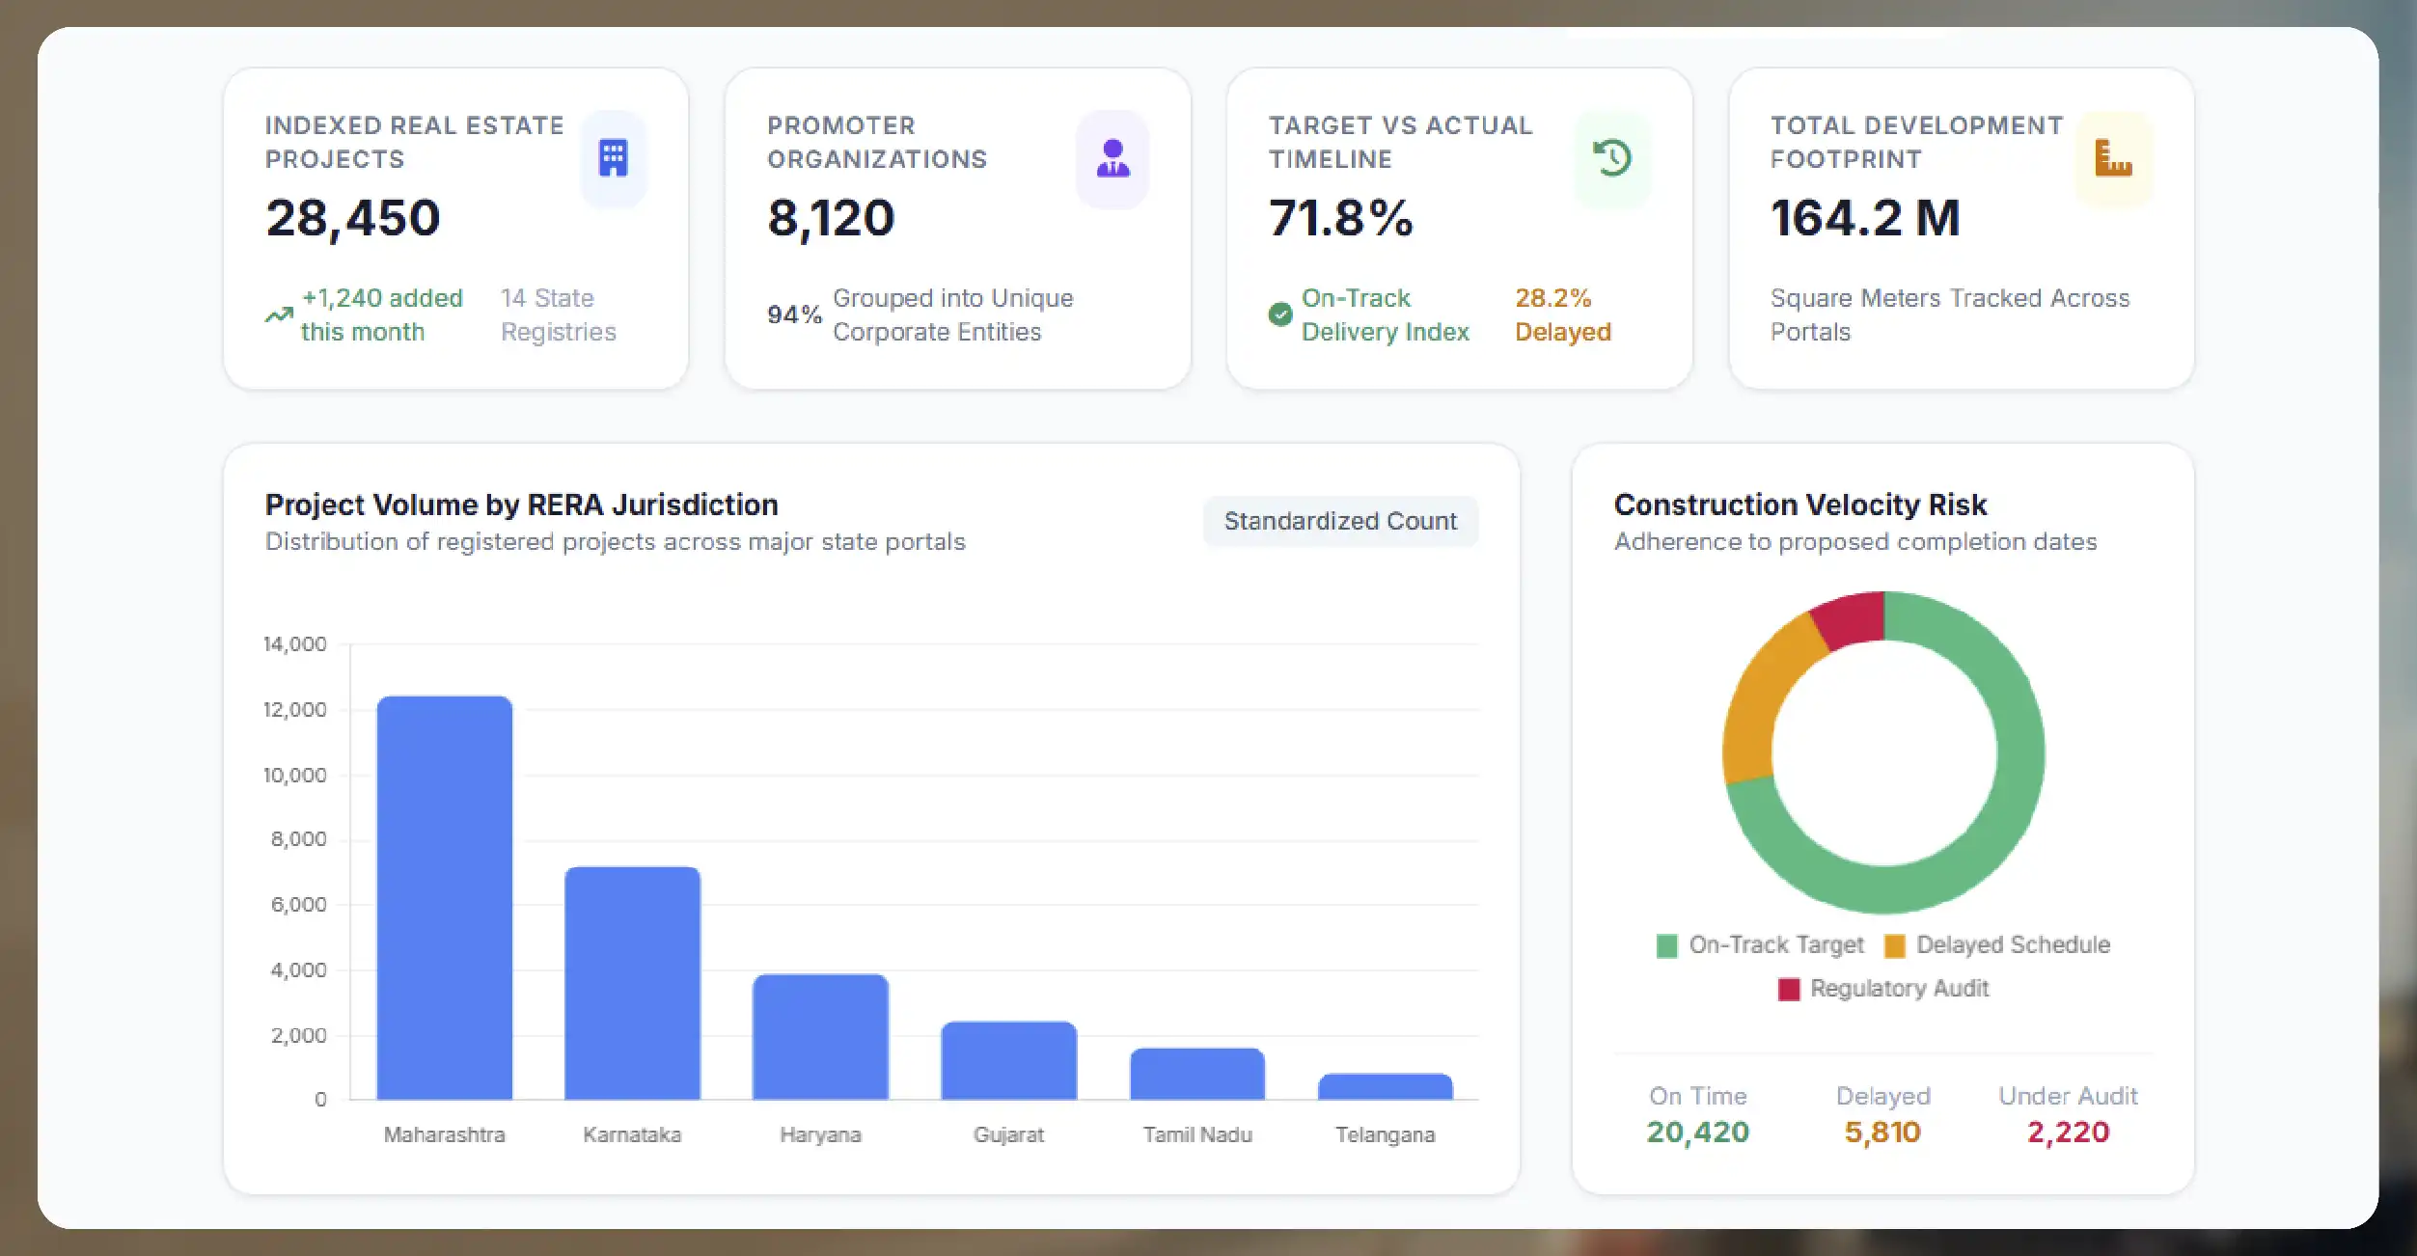Click 'Square Meters Tracked Across Portals' text

(x=1949, y=314)
